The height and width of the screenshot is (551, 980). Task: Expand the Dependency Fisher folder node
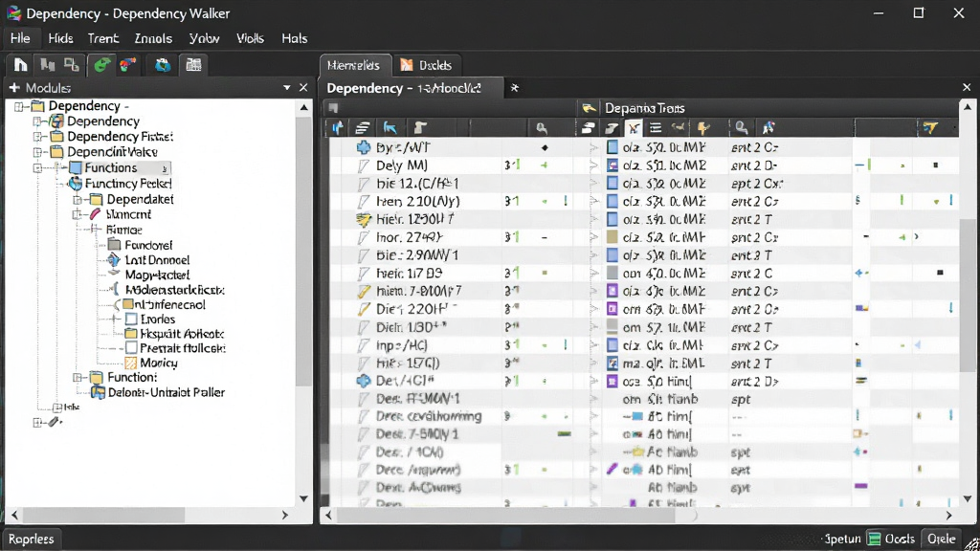pyautogui.click(x=37, y=136)
